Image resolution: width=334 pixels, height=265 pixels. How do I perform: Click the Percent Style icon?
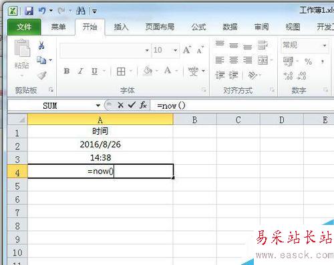coord(308,61)
